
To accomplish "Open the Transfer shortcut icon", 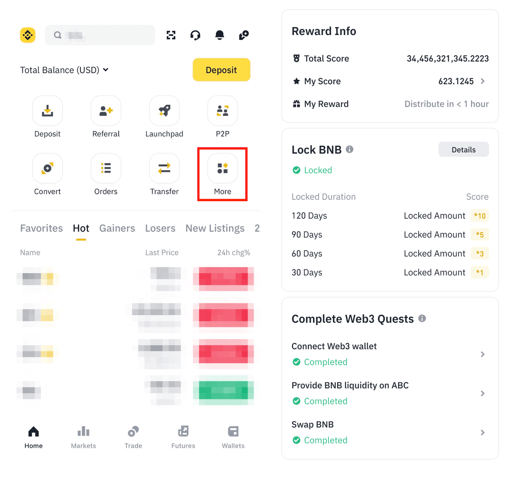I will click(164, 168).
